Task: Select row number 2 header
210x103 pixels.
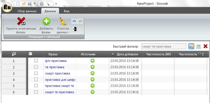Action: pos(14,67)
